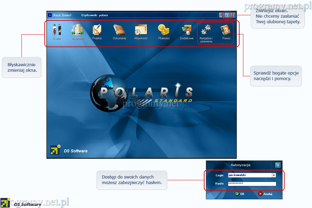The width and height of the screenshot is (312, 208).
Task: Open the Dokumenty section
Action: tap(120, 31)
